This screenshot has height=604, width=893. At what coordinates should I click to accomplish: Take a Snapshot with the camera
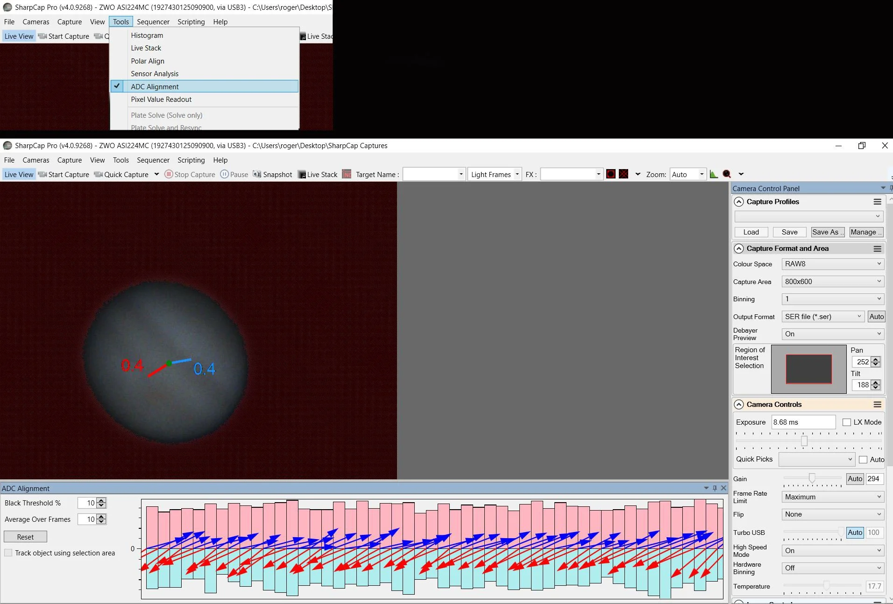(x=272, y=174)
